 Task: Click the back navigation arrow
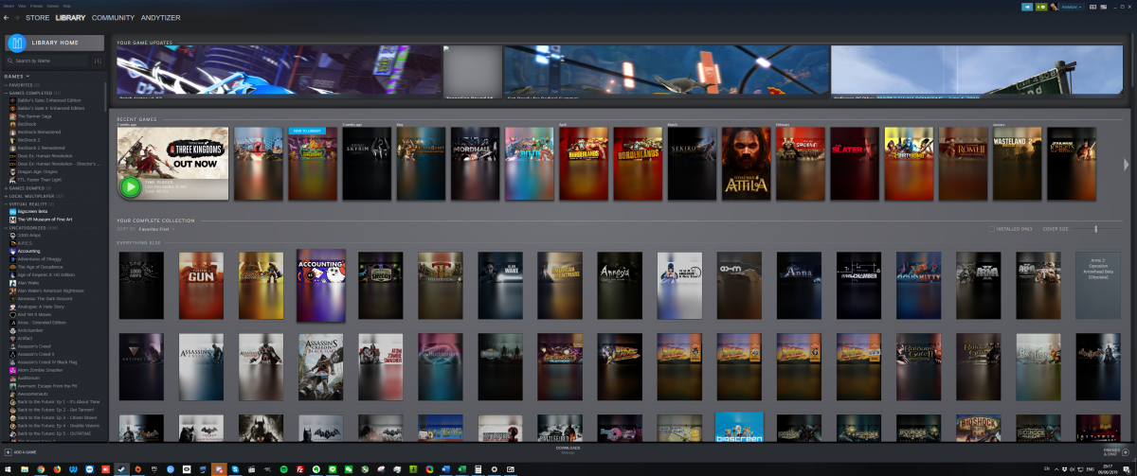pos(7,17)
